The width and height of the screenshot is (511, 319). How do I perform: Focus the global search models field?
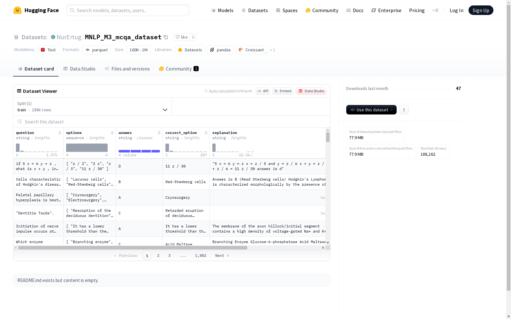pos(128,10)
